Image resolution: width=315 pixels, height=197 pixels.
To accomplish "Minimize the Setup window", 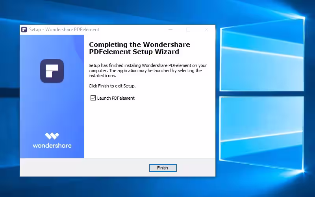I will point(170,30).
